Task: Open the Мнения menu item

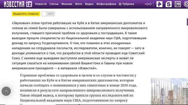Action: tap(67, 4)
